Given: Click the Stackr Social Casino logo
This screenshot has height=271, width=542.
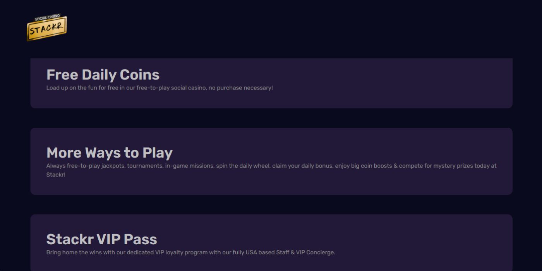Looking at the screenshot, I should click(x=47, y=27).
